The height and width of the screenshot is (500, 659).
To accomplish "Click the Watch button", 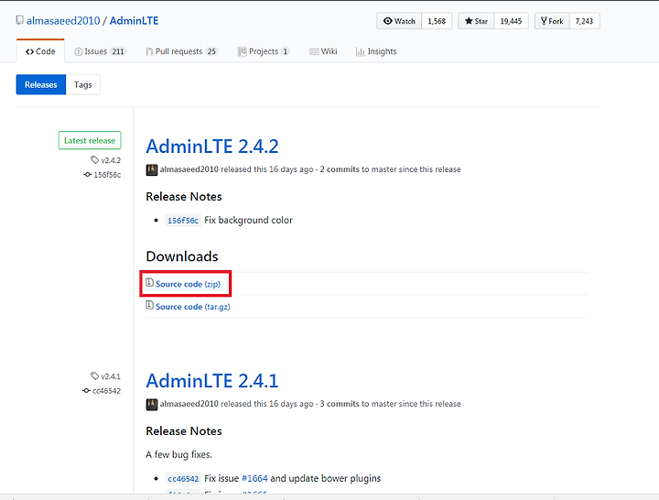I will (399, 21).
